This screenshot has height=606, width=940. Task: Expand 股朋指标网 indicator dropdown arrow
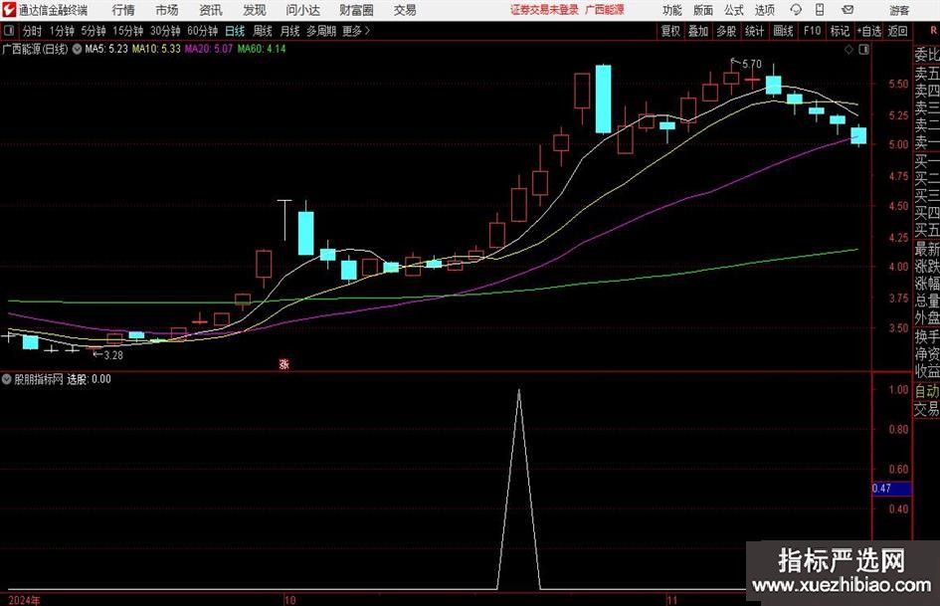(7, 379)
